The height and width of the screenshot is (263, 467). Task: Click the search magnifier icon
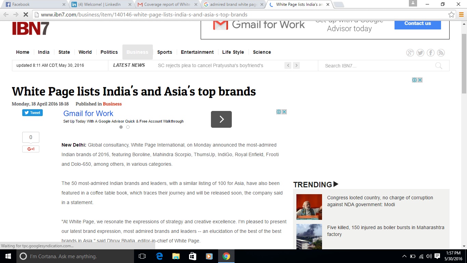click(439, 66)
